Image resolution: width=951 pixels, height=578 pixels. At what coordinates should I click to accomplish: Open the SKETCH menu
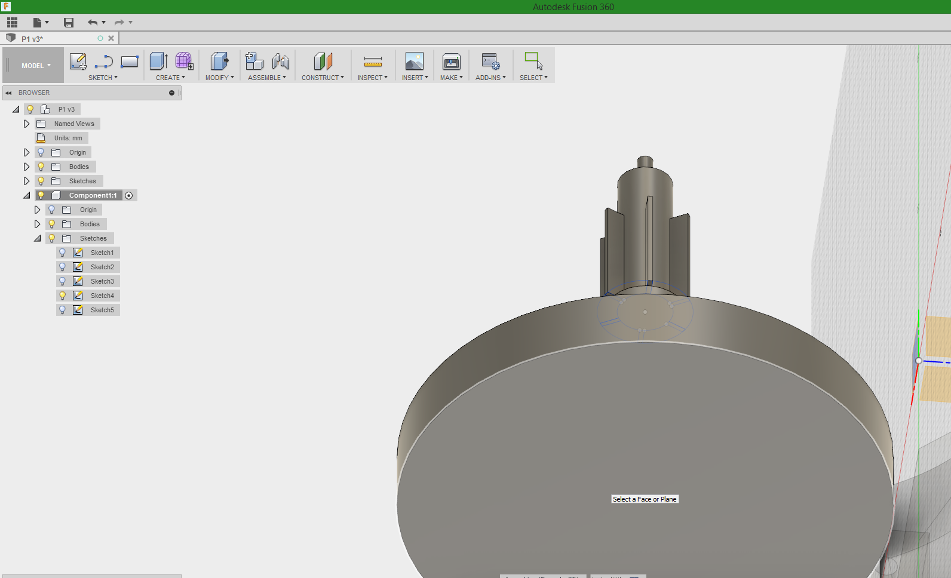pyautogui.click(x=103, y=78)
